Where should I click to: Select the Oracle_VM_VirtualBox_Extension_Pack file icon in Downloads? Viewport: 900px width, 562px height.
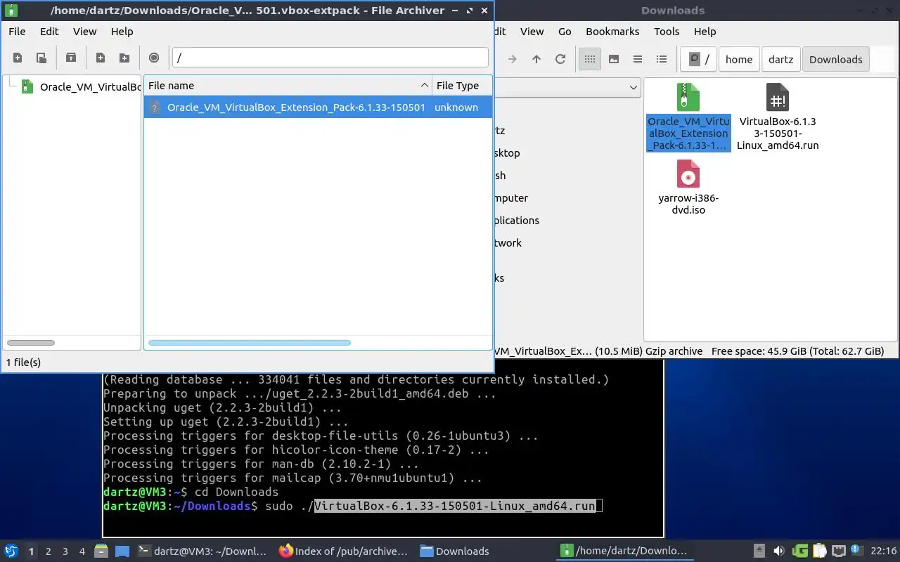[688, 98]
